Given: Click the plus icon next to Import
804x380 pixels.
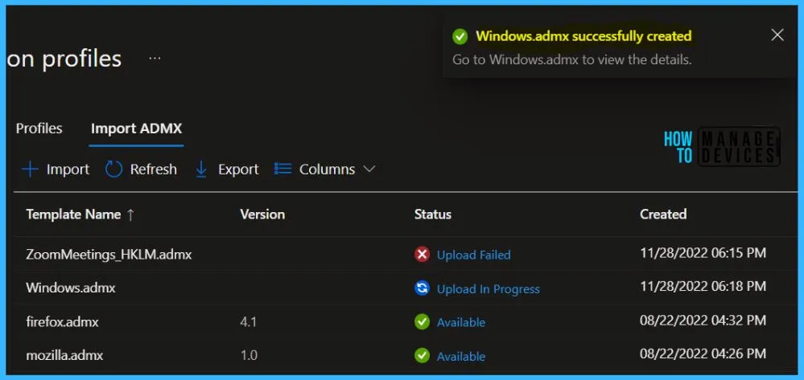Looking at the screenshot, I should 31,170.
